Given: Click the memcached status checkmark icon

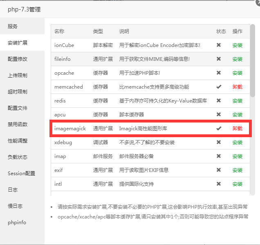Looking at the screenshot, I should point(219,87).
